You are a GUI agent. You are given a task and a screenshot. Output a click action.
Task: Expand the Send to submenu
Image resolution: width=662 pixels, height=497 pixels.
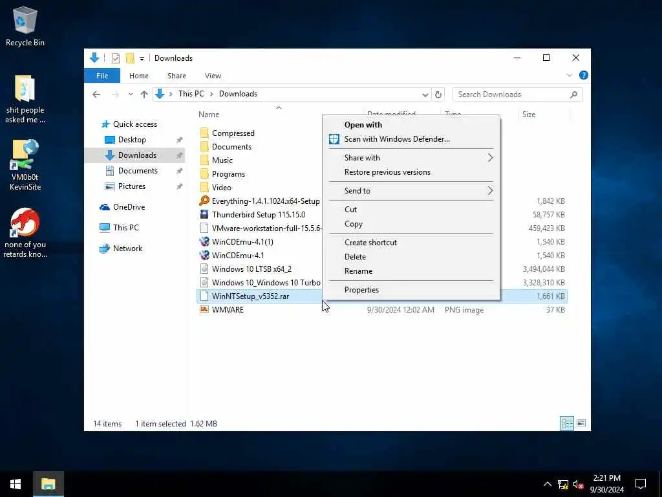click(x=411, y=191)
